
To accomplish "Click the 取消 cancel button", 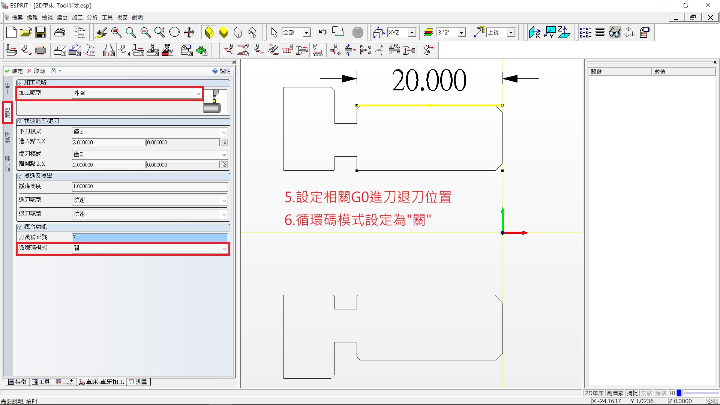I will click(36, 71).
